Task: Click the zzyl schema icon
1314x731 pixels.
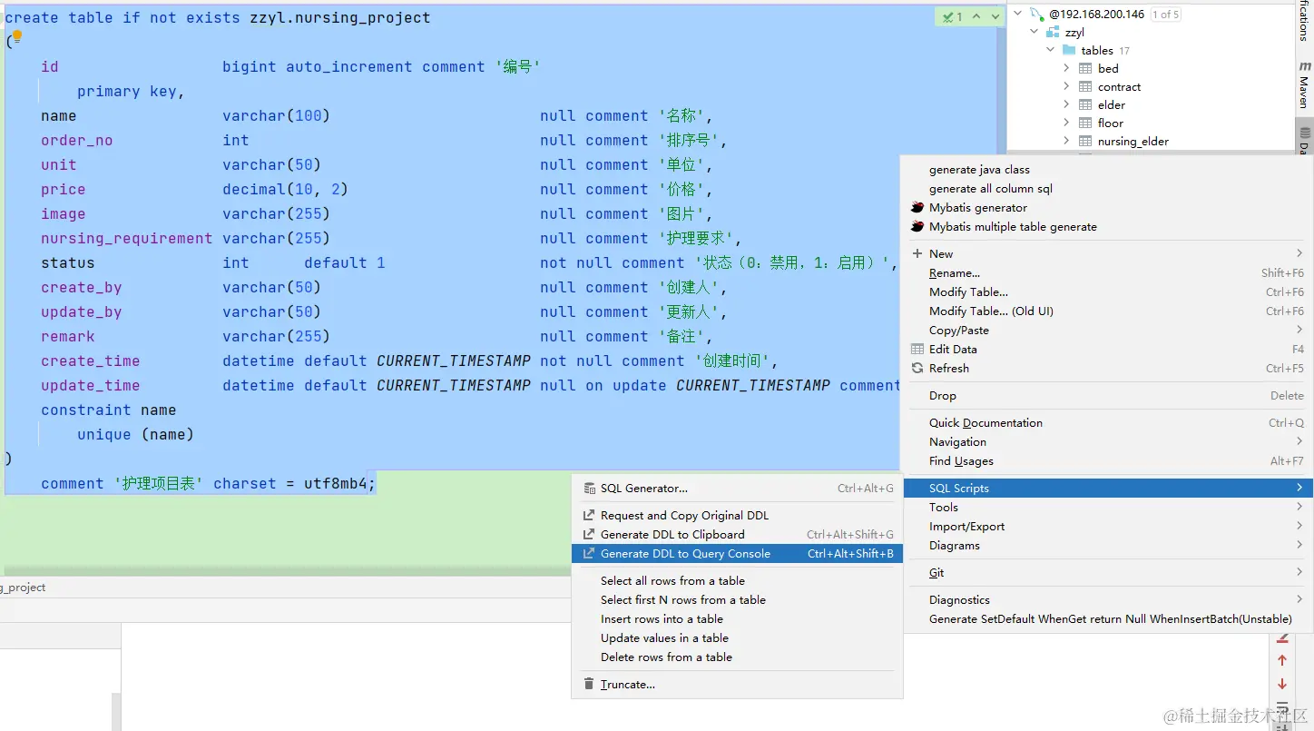Action: pyautogui.click(x=1053, y=33)
